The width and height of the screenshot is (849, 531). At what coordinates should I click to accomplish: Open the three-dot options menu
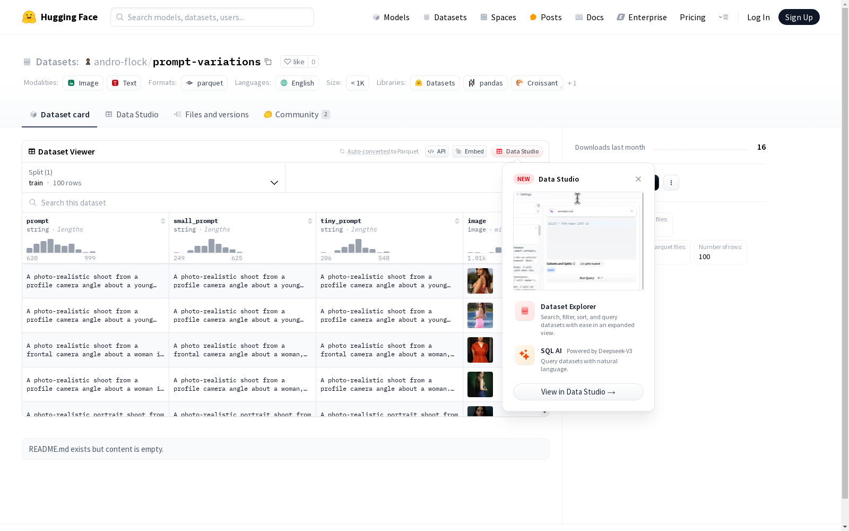671,183
